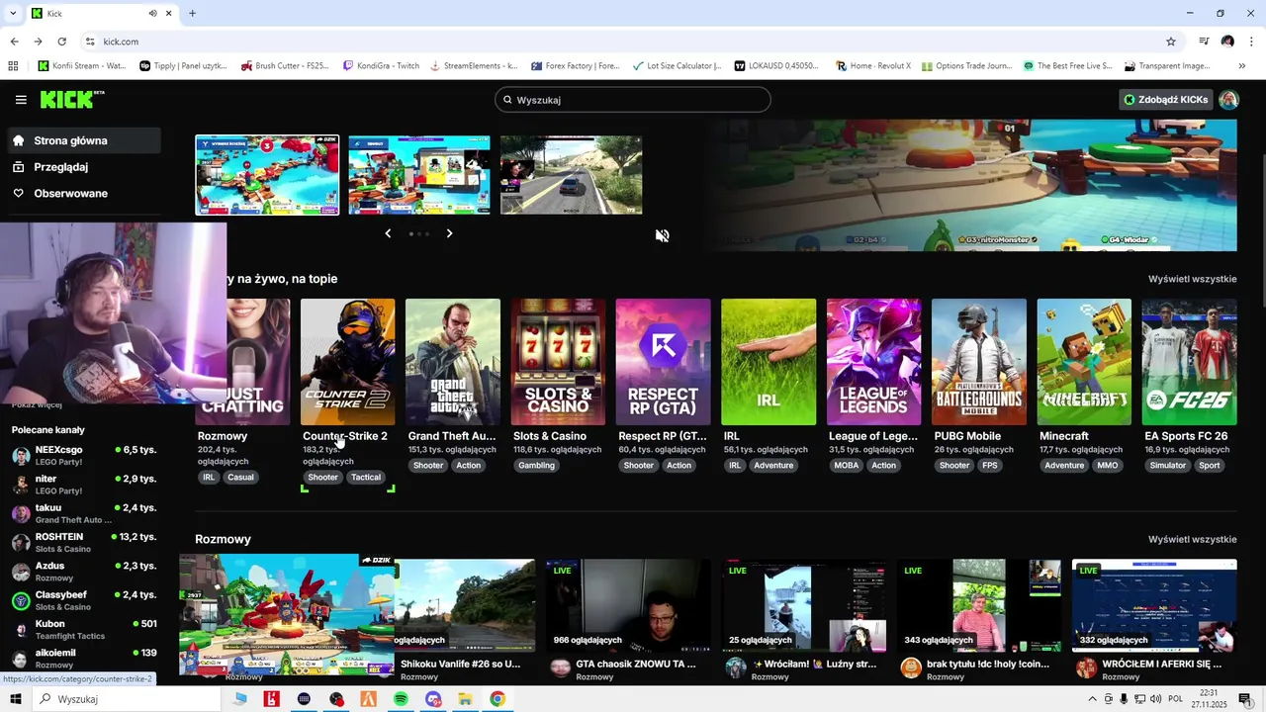
Task: Open Discord from the taskbar
Action: (432, 699)
